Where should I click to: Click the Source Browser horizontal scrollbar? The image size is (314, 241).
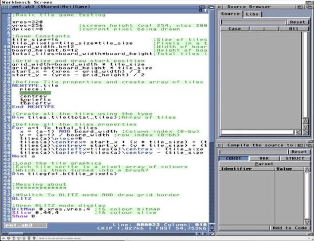(x=257, y=133)
